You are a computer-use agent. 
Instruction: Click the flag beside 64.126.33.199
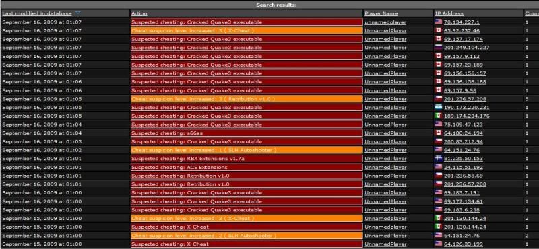tap(439, 244)
